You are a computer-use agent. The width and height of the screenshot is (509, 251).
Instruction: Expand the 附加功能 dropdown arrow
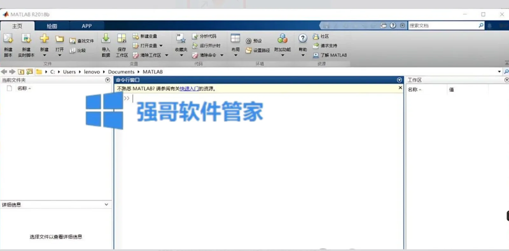(x=282, y=55)
